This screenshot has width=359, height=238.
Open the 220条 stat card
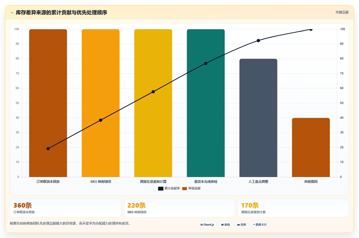point(179,208)
